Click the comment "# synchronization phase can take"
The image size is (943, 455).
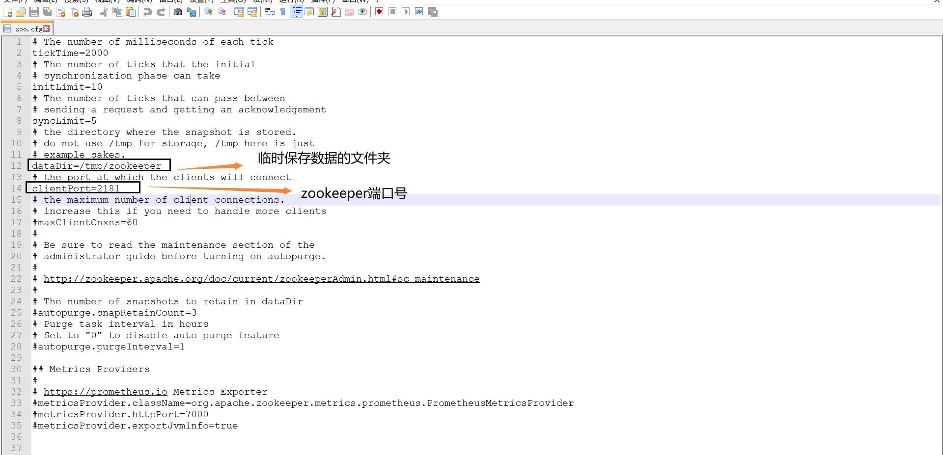126,76
